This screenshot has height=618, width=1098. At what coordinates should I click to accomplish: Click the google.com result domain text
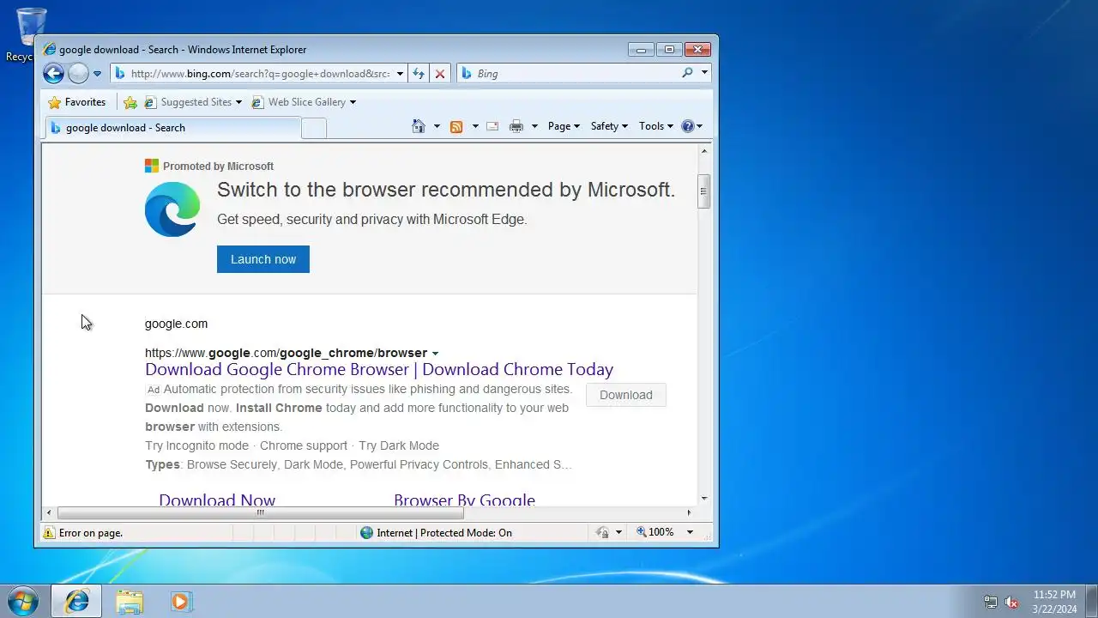[x=177, y=324]
